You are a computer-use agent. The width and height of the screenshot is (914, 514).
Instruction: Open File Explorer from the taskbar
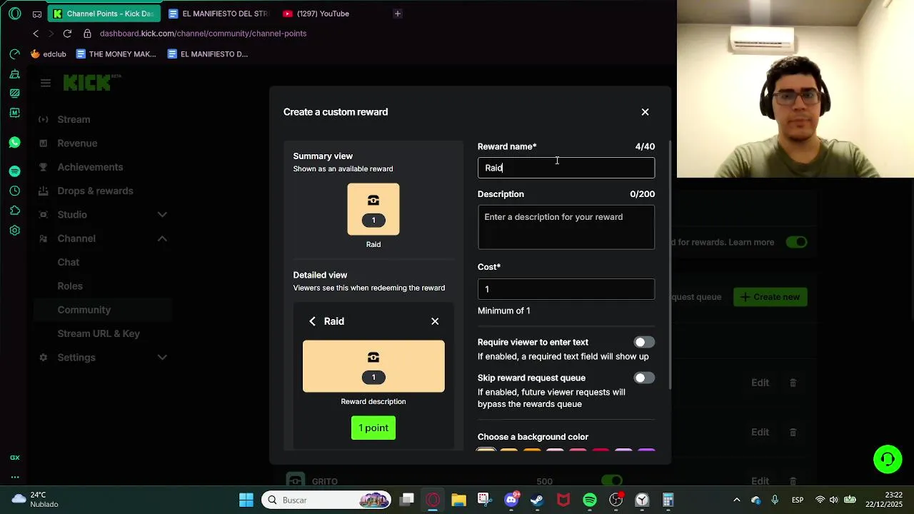[x=458, y=500]
